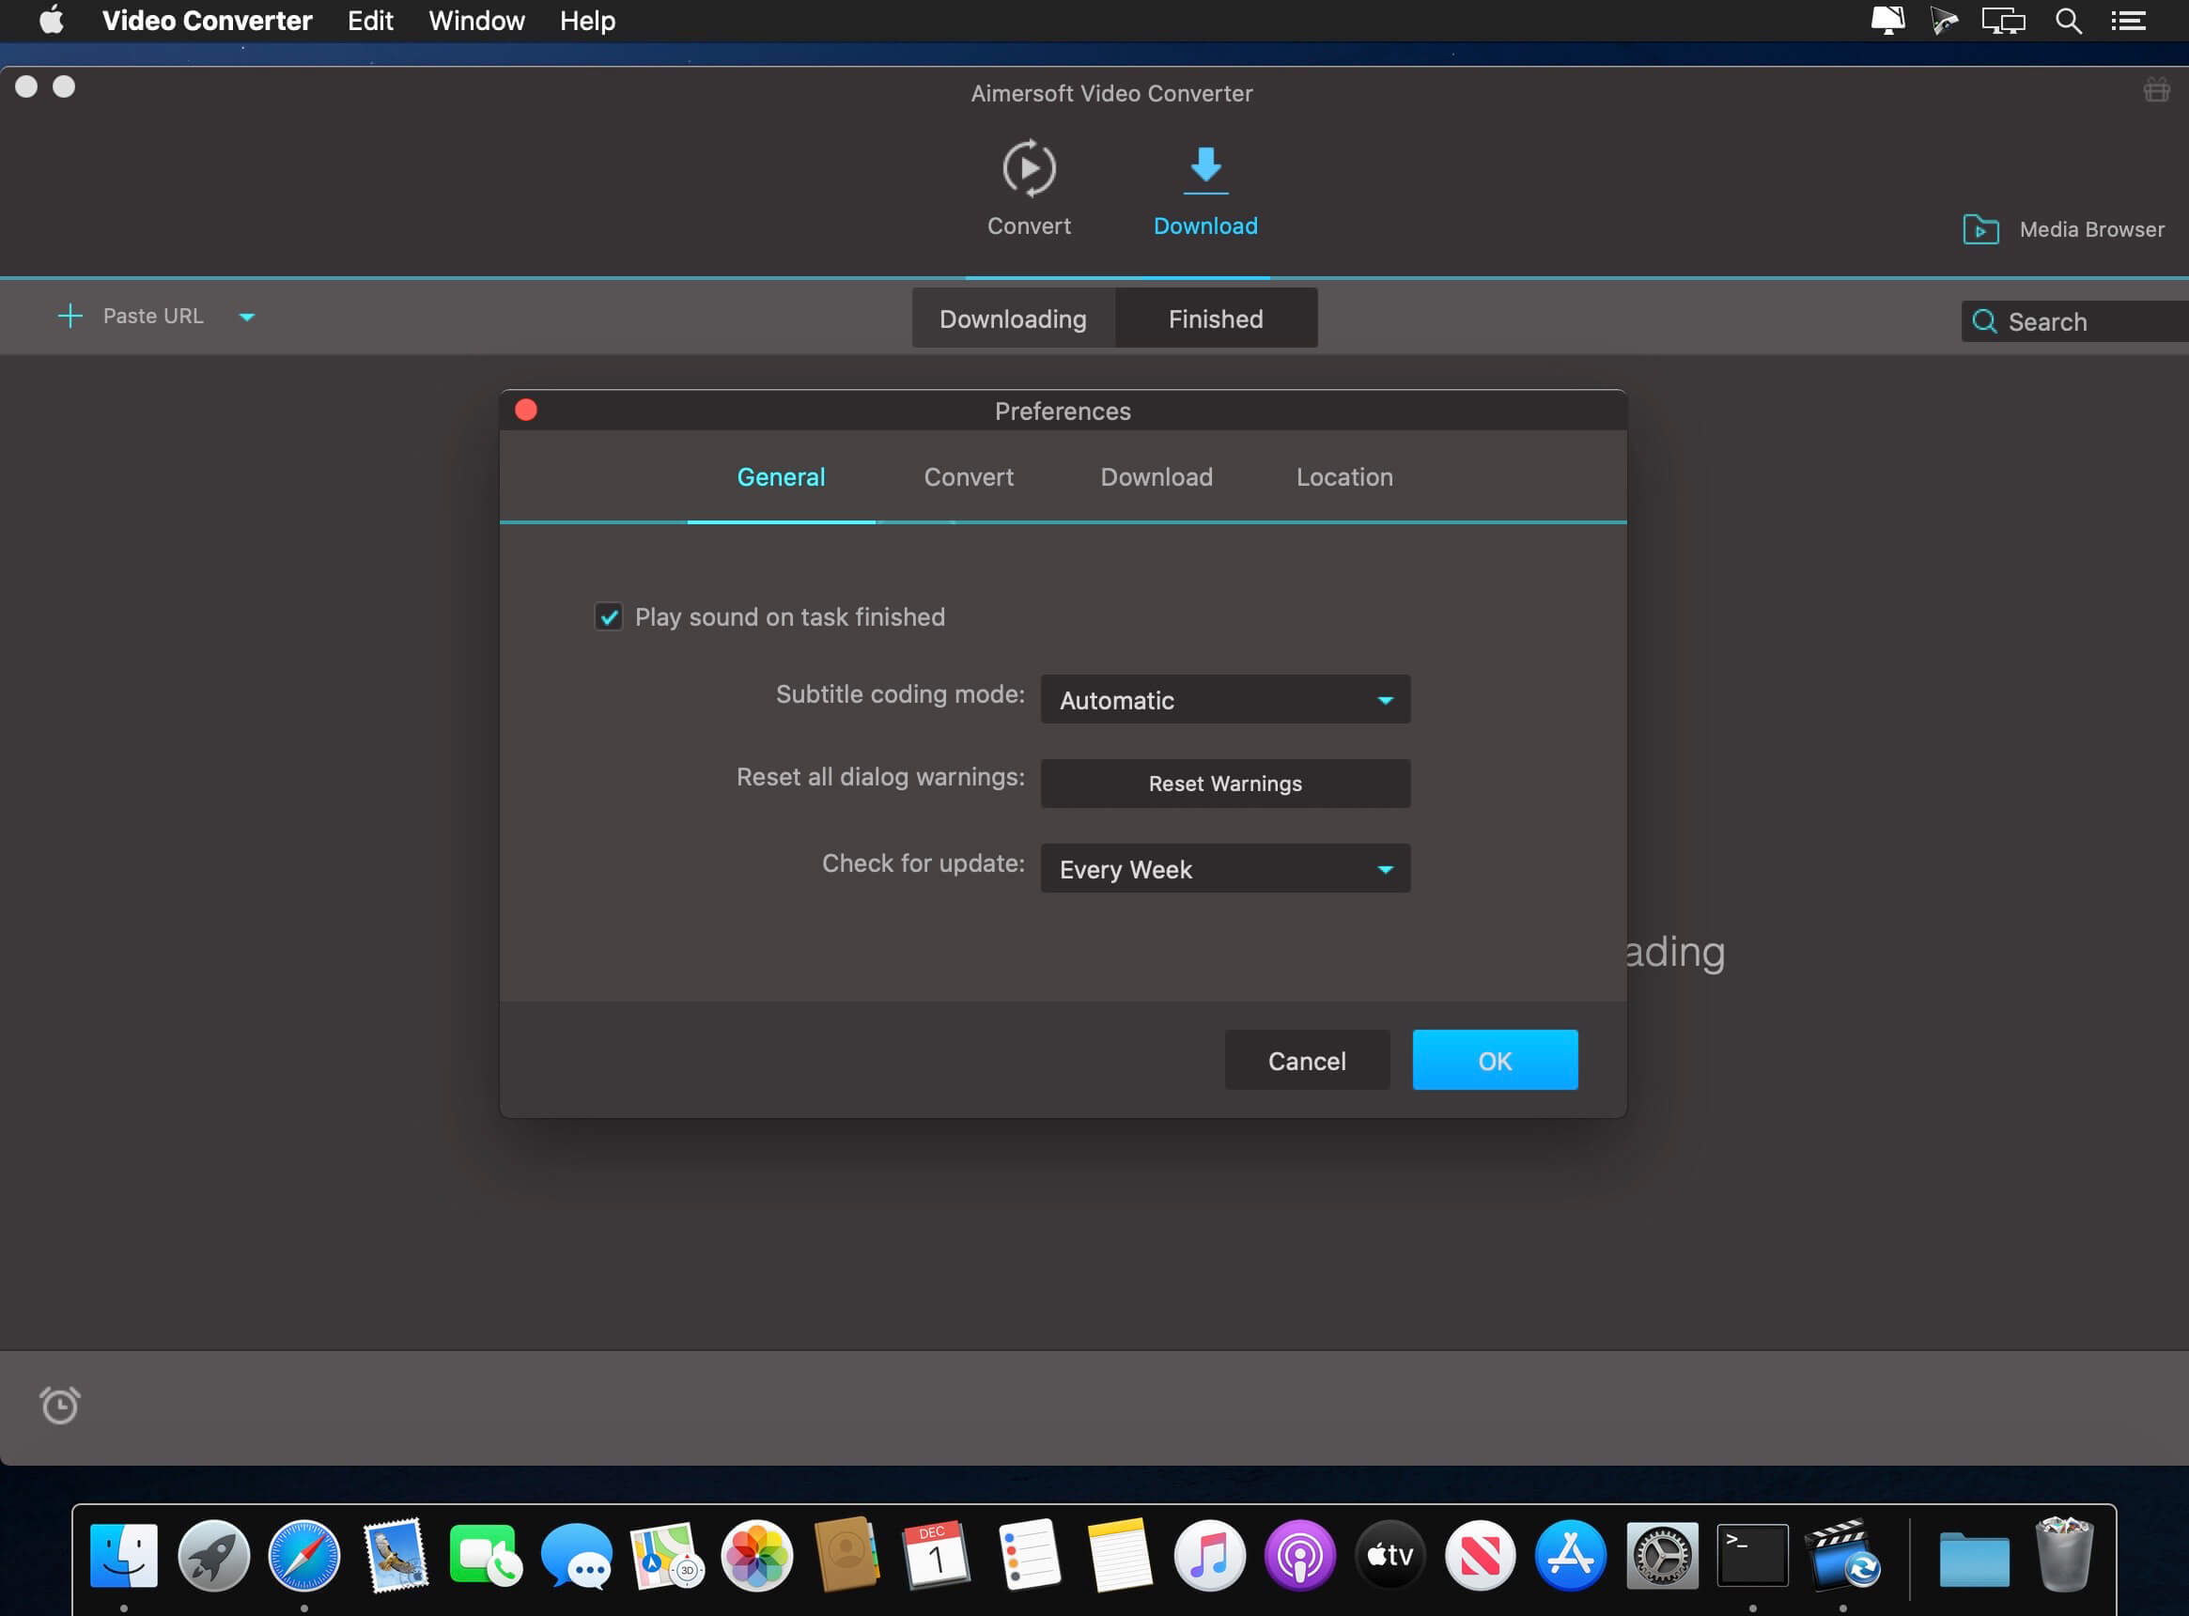Click the Cancel button
The image size is (2189, 1616).
[1309, 1061]
